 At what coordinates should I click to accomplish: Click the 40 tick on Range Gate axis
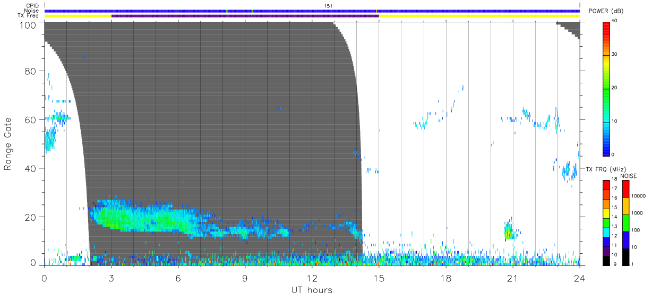[x=31, y=168]
